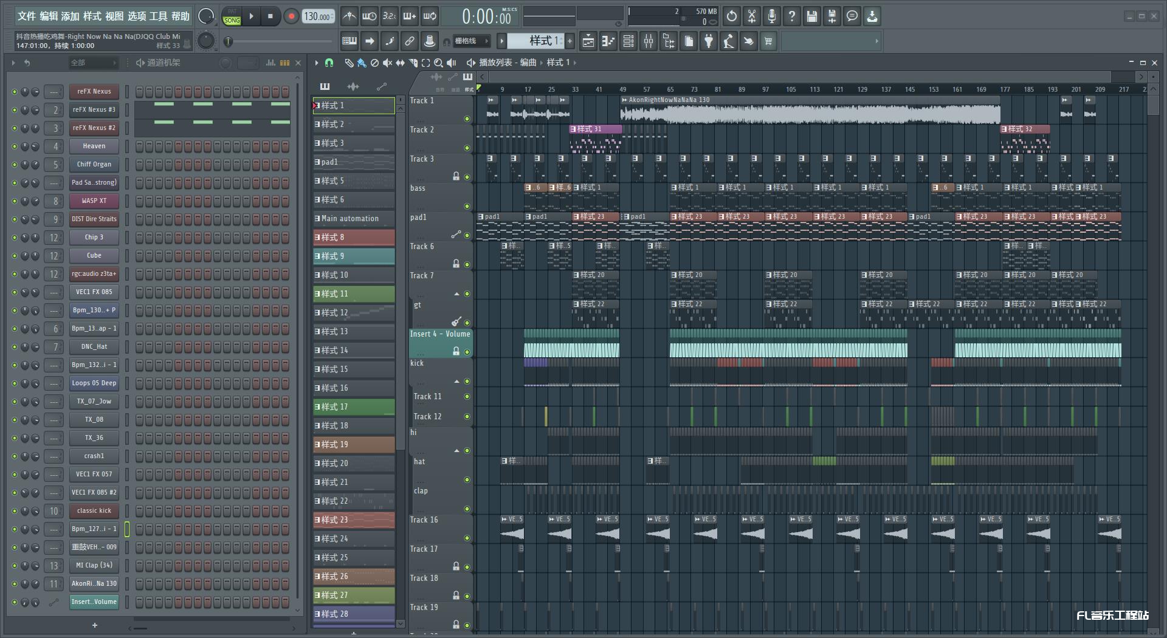This screenshot has width=1167, height=638.
Task: Mute the reFX Nexus channel green LED
Action: click(14, 92)
